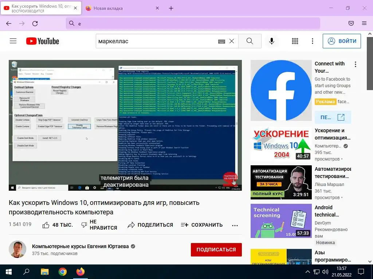Viewport: 373px width, 279px height.
Task: Save video to playlist СОХРАНИТЬ
Action: [x=202, y=225]
